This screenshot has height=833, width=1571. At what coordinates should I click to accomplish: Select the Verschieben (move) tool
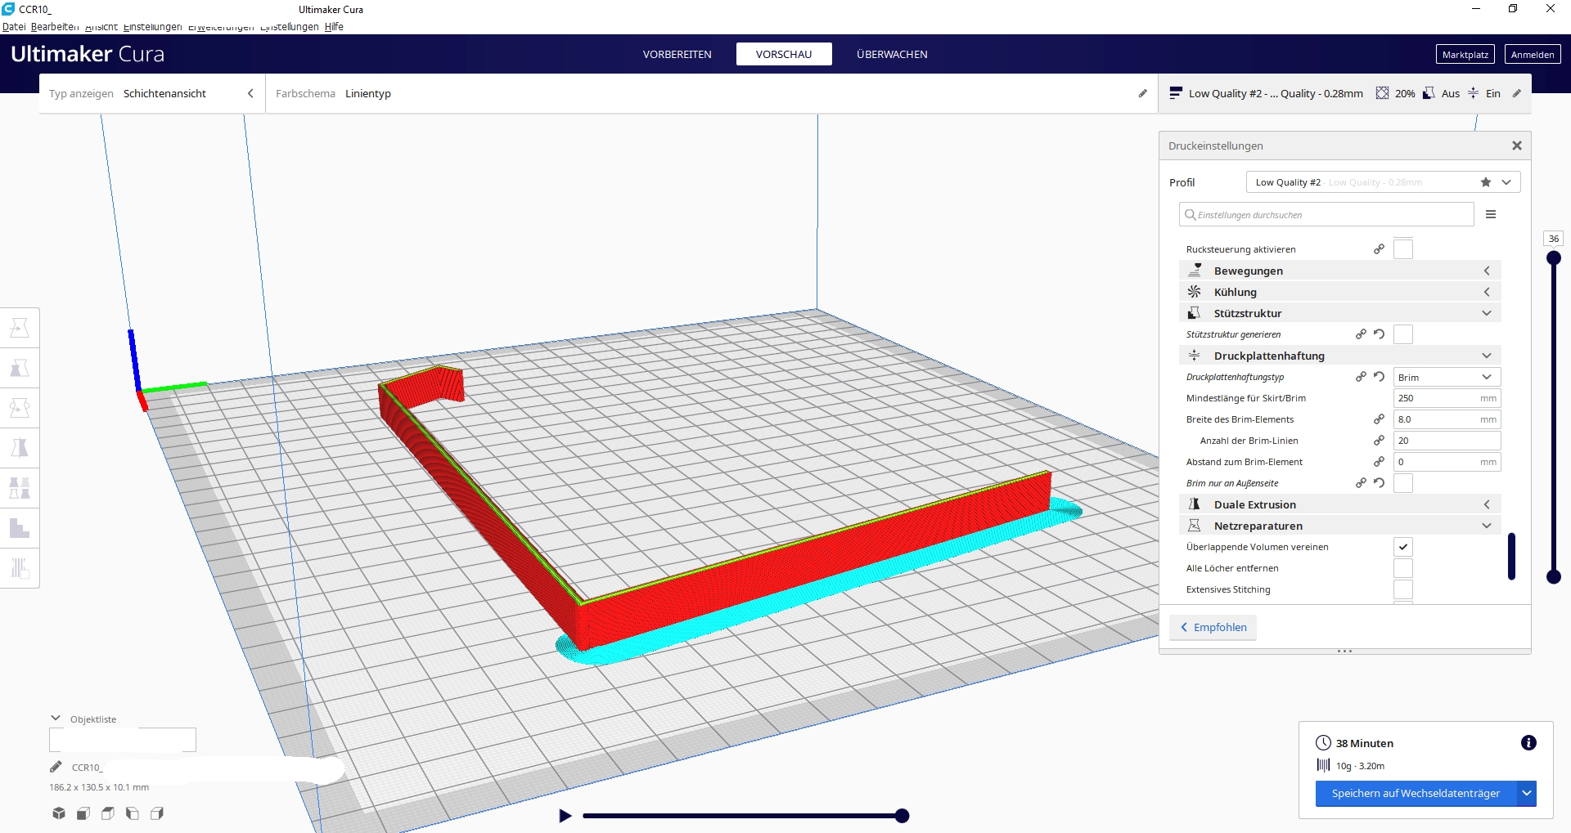pos(20,327)
